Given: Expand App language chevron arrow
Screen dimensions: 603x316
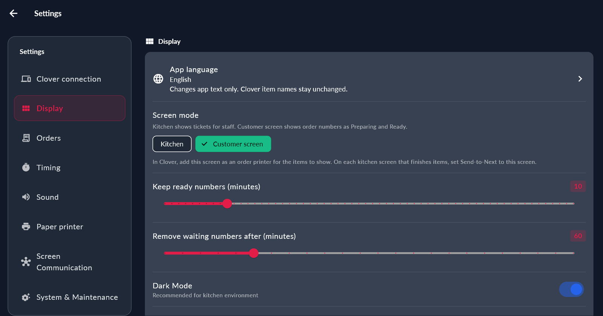Looking at the screenshot, I should pyautogui.click(x=580, y=79).
